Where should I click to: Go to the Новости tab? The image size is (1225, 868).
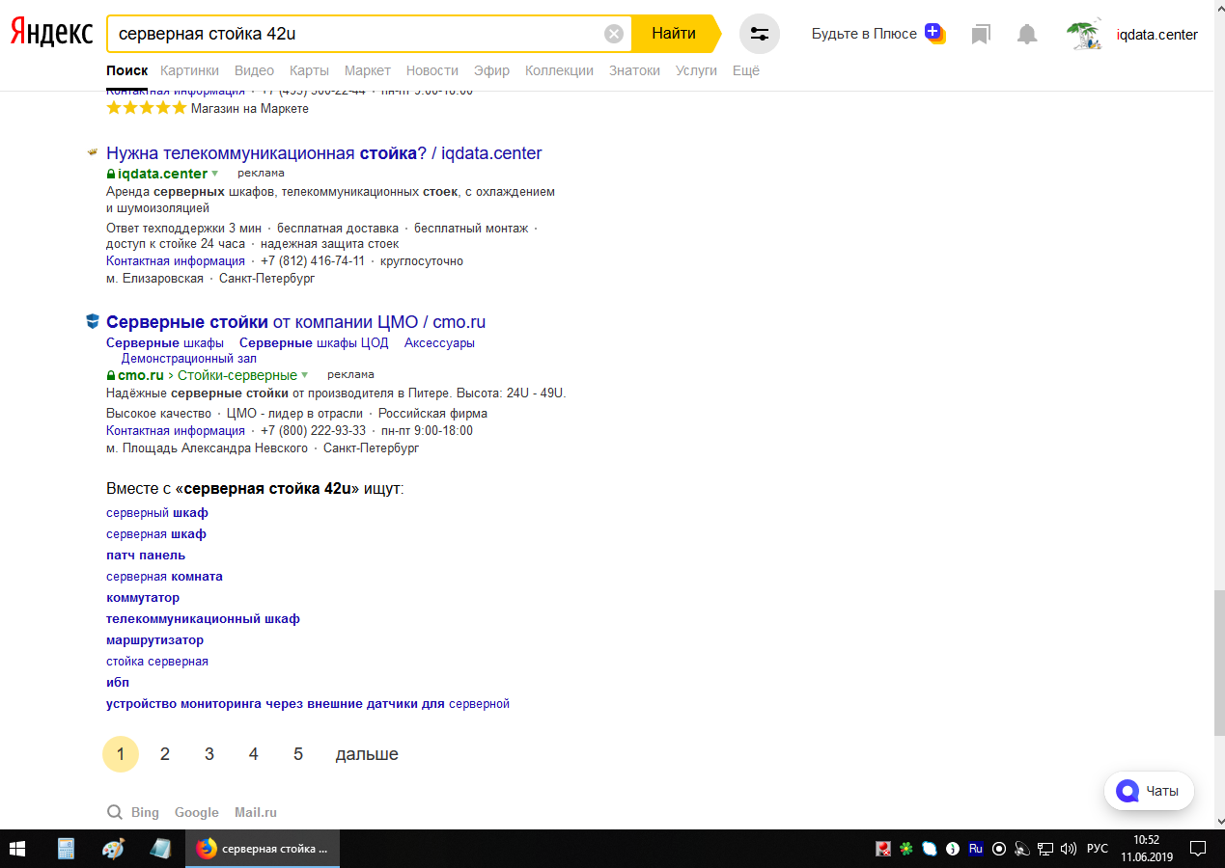tap(432, 70)
